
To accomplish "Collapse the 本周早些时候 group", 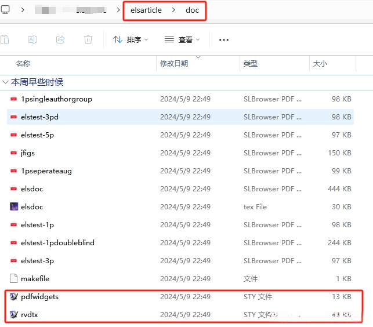I will click(5, 82).
